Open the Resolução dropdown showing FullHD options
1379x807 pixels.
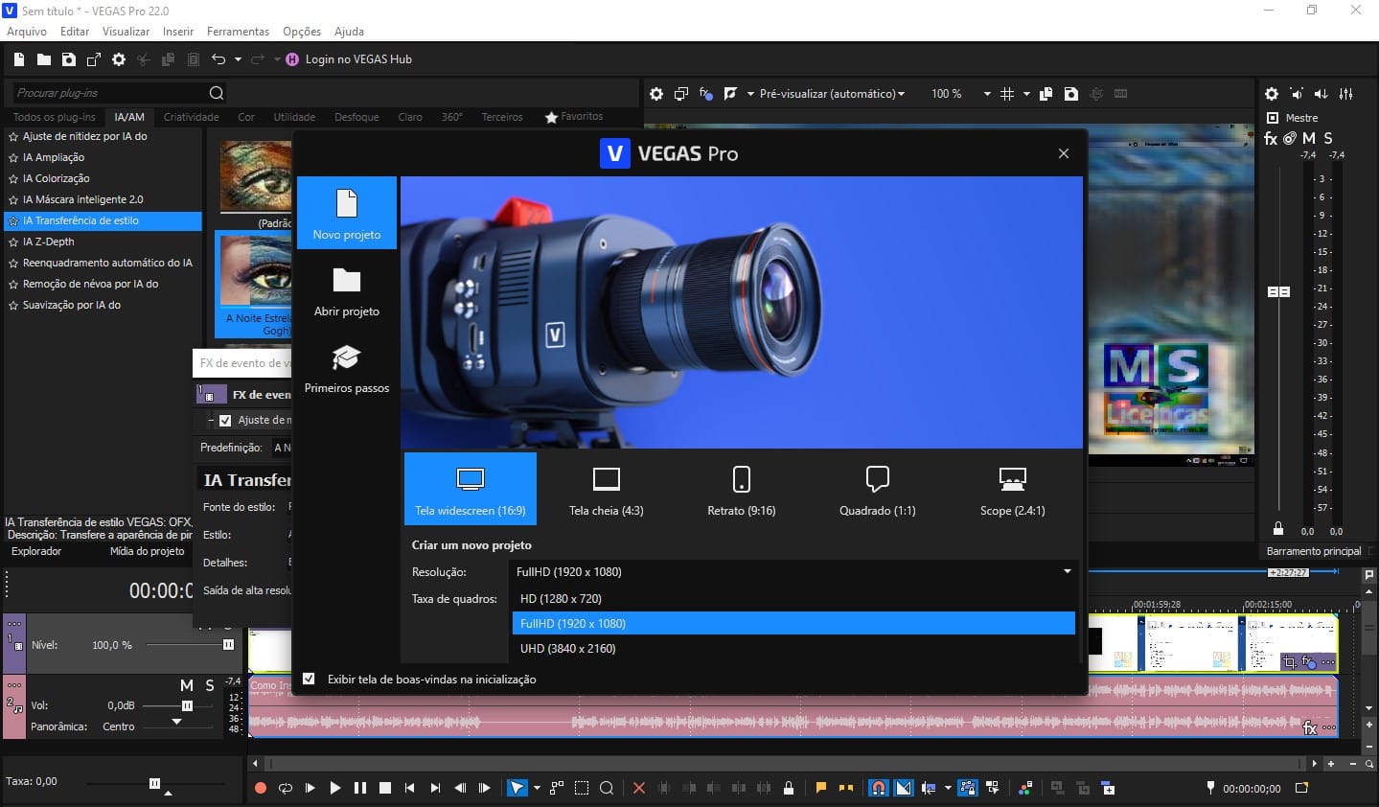coord(1066,571)
